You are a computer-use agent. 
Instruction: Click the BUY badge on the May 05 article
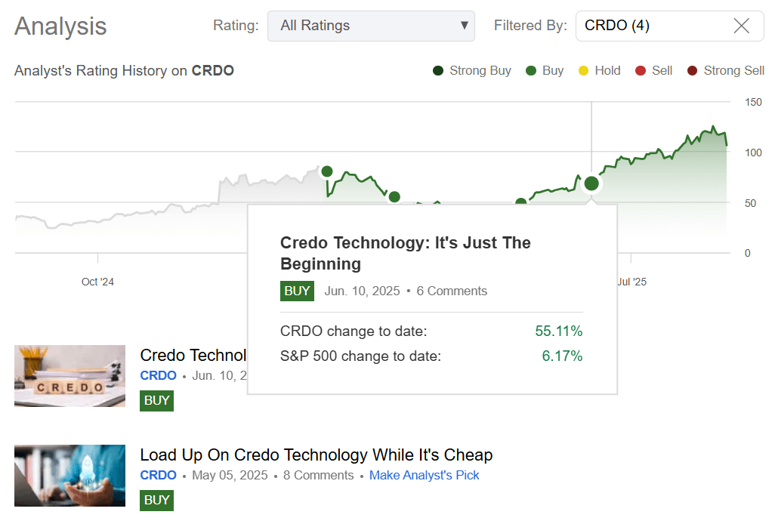coord(156,500)
